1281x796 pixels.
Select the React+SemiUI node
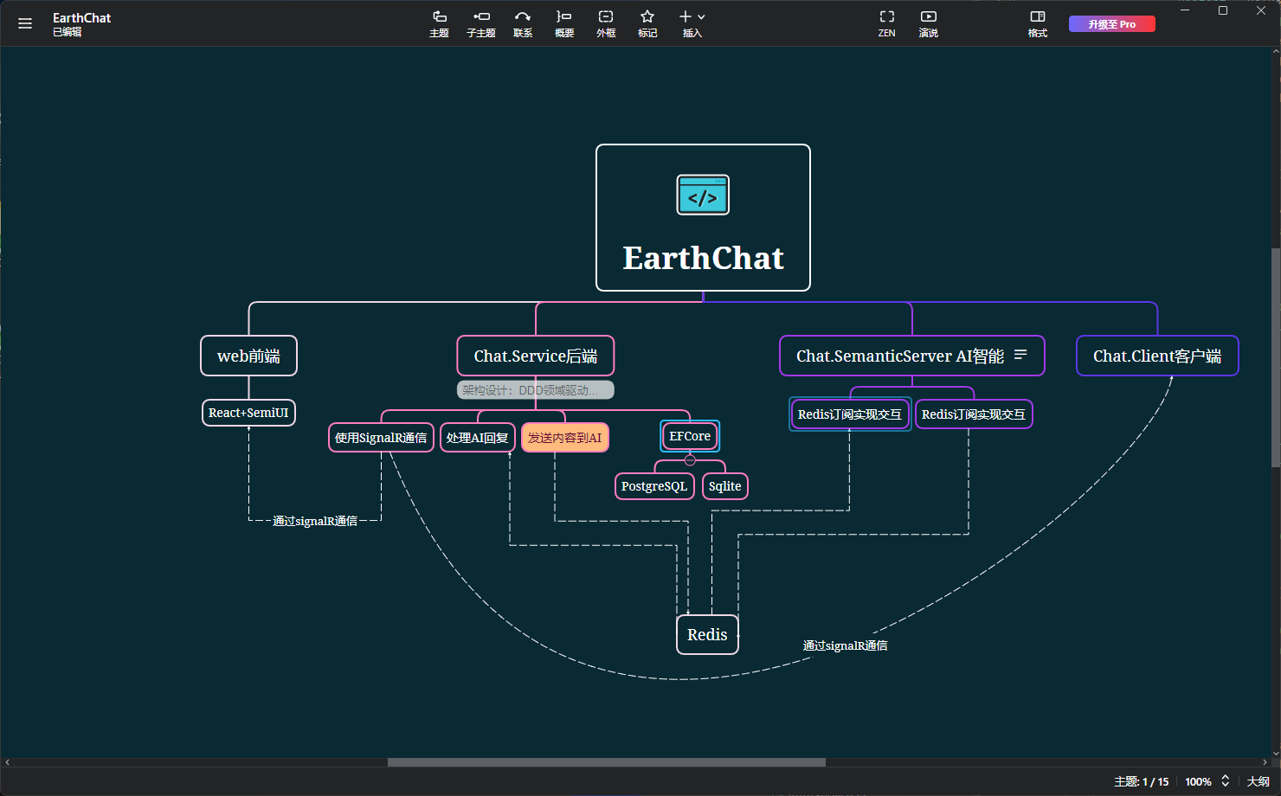coord(248,413)
